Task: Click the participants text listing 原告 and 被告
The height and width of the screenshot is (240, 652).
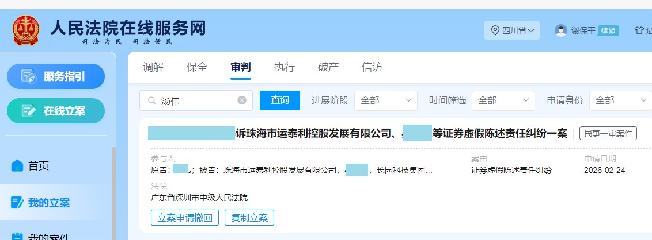Action: pyautogui.click(x=291, y=171)
